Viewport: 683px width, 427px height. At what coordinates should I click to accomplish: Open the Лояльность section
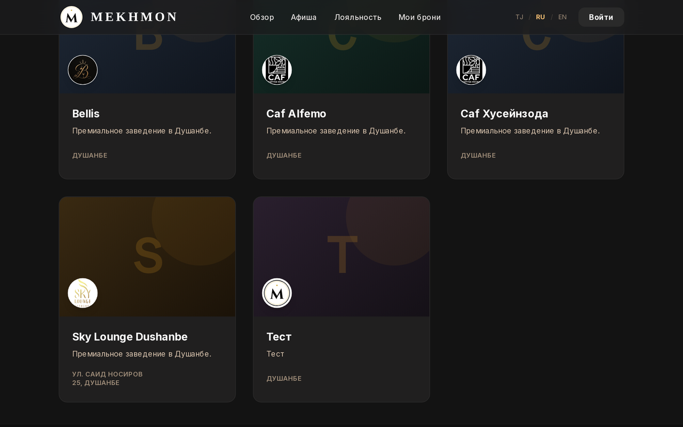click(358, 17)
